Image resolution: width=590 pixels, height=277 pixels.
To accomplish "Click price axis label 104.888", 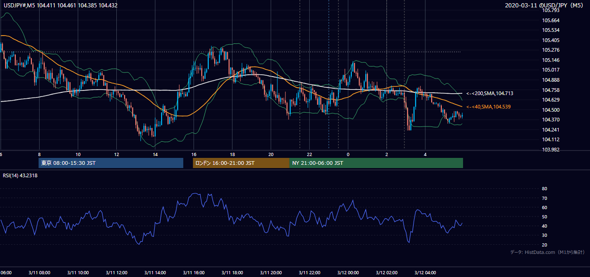I will pyautogui.click(x=551, y=80).
